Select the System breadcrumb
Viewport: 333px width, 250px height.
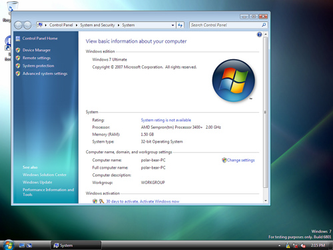click(129, 25)
